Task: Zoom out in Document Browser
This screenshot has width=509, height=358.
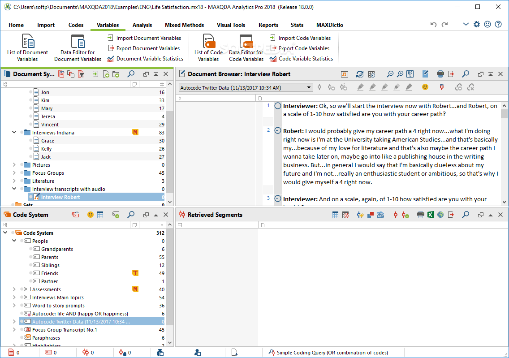Action: point(390,74)
